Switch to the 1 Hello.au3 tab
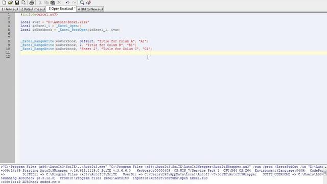 [x=10, y=9]
